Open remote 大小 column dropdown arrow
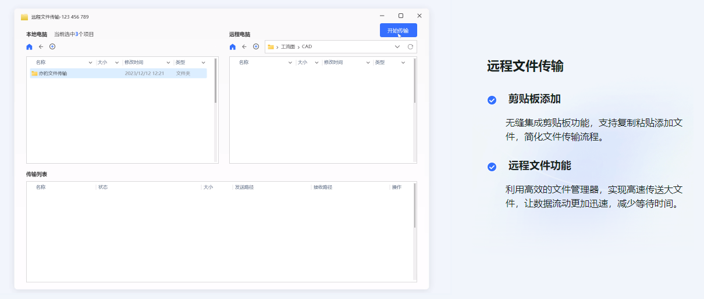The height and width of the screenshot is (299, 704). click(316, 63)
